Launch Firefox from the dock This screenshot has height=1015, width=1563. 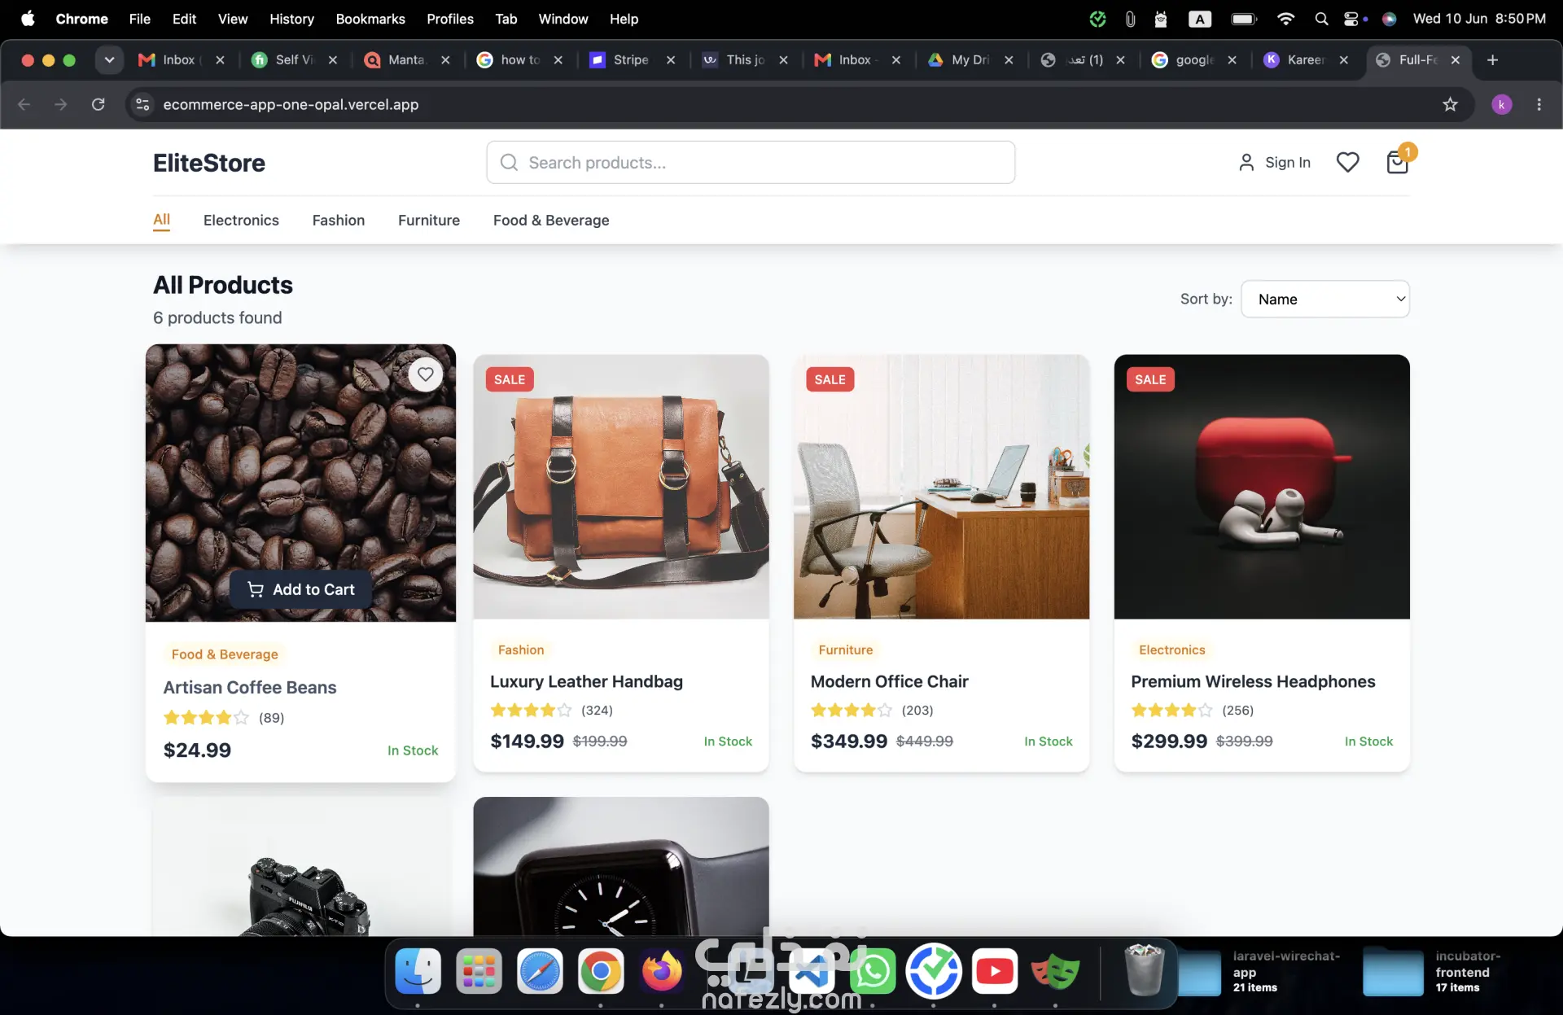pos(661,971)
